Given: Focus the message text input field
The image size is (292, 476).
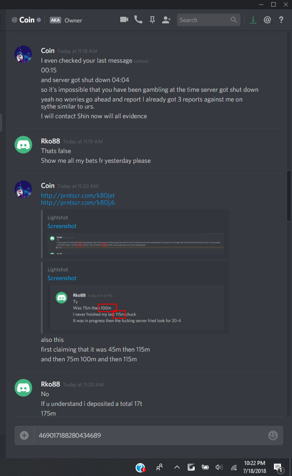Looking at the screenshot, I should click(x=151, y=435).
